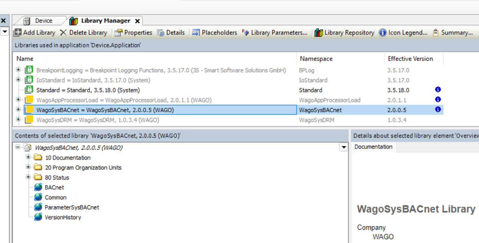Image resolution: width=479 pixels, height=243 pixels.
Task: Click the WagoSysDRM yellow library icon
Action: pyautogui.click(x=29, y=120)
